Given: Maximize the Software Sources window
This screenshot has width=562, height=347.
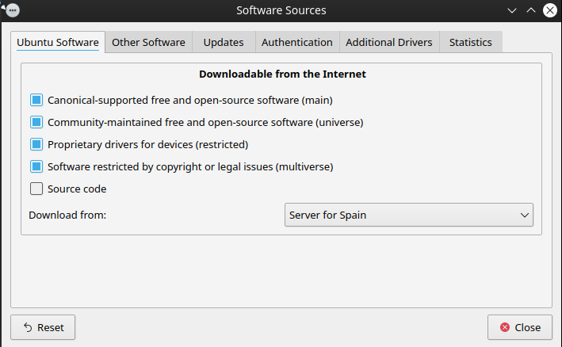Looking at the screenshot, I should click(x=531, y=10).
